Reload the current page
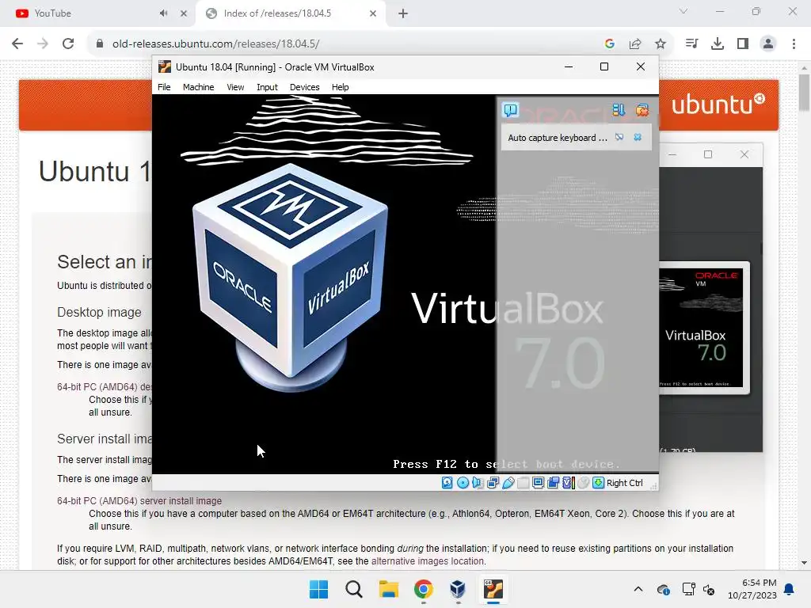The width and height of the screenshot is (811, 608). 68,44
